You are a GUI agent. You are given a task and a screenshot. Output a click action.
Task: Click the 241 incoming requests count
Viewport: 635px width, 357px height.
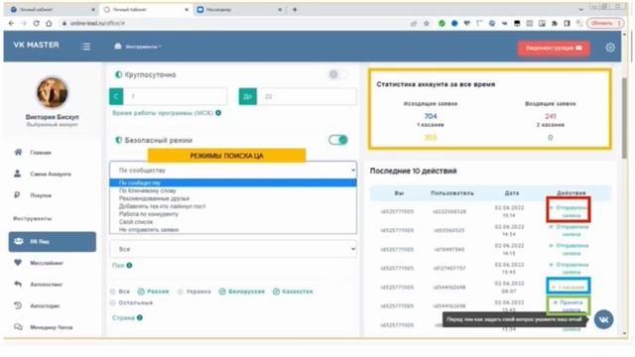tap(550, 116)
